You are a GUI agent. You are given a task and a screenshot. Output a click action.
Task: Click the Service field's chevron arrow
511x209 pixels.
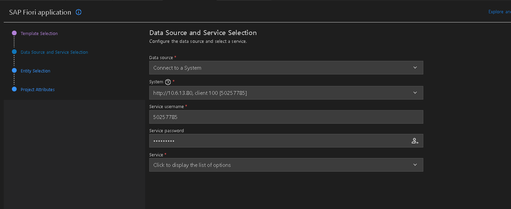[x=415, y=164]
